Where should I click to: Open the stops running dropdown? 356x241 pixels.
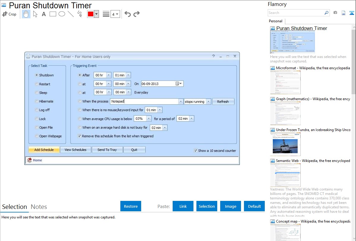point(208,102)
